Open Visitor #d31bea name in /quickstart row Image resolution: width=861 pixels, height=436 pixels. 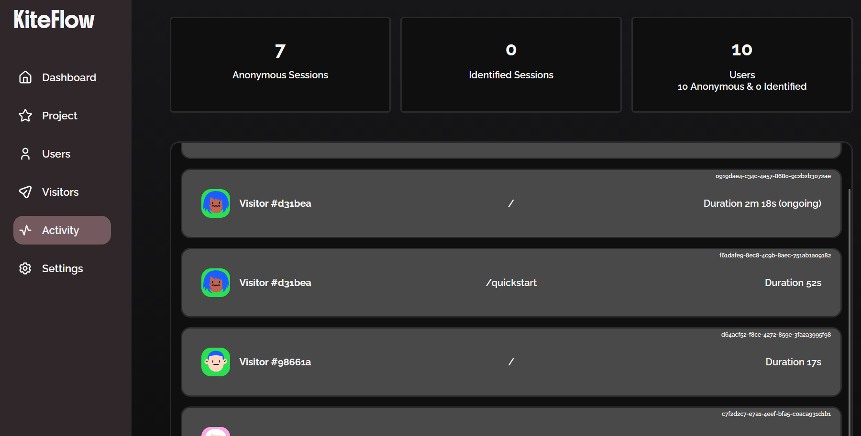(x=275, y=283)
